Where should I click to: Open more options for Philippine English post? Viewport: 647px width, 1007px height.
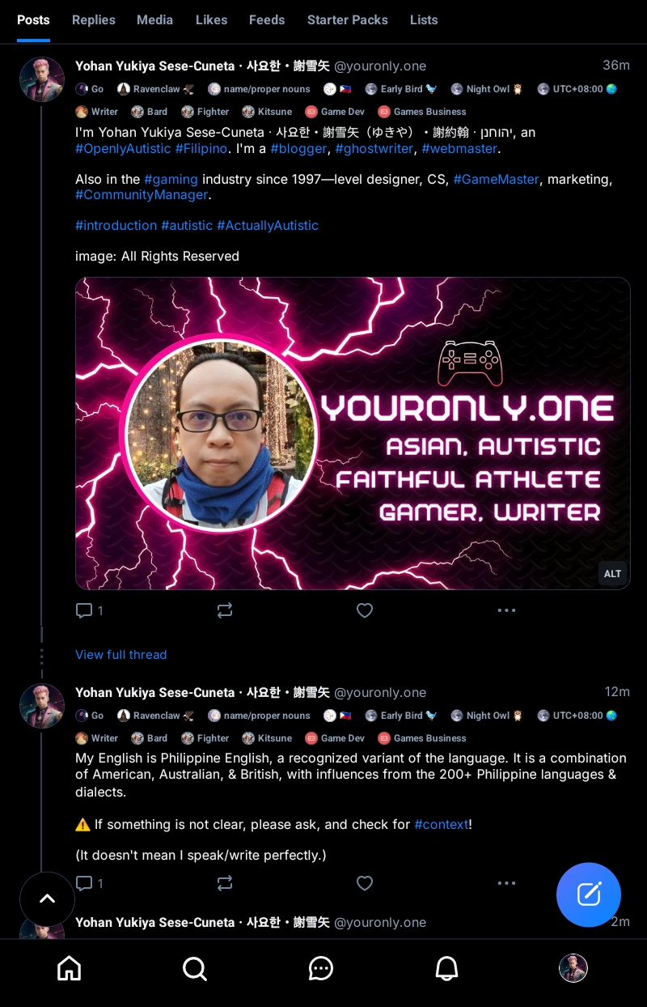coord(506,883)
